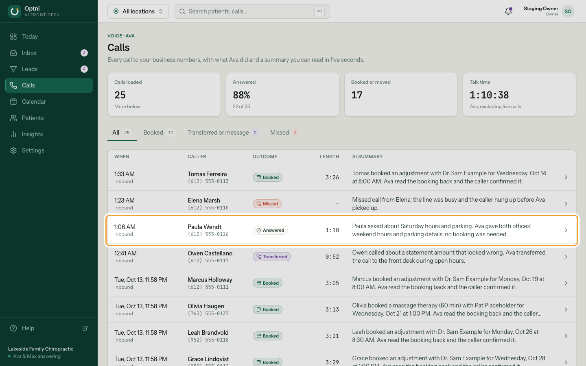The height and width of the screenshot is (366, 586).
Task: Click the Calendar sidebar icon
Action: (13, 102)
